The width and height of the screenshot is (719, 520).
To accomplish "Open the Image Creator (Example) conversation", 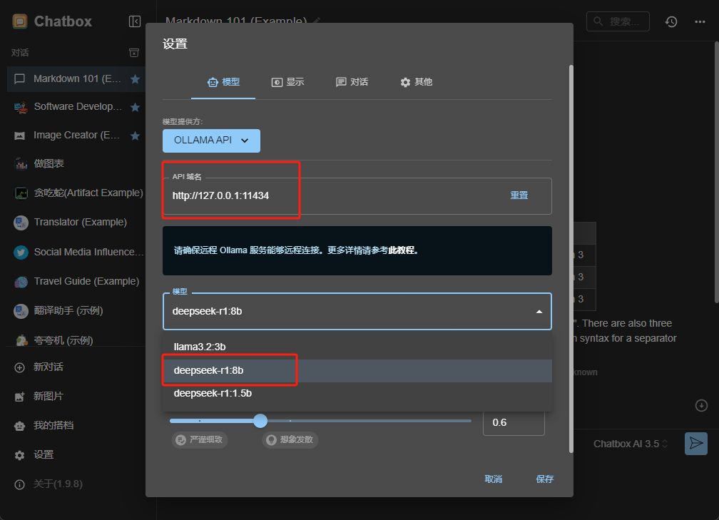I will click(76, 136).
